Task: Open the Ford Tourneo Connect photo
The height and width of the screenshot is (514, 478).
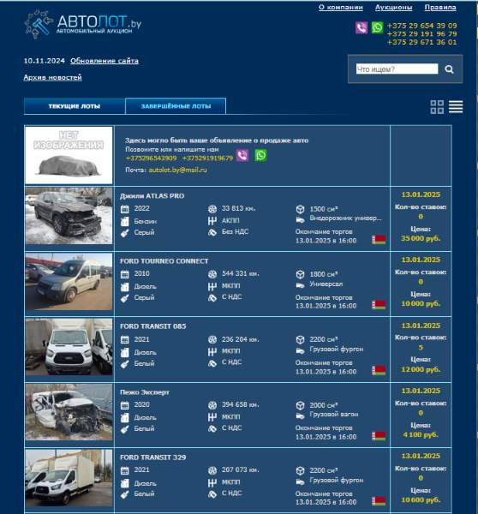Action: point(69,281)
